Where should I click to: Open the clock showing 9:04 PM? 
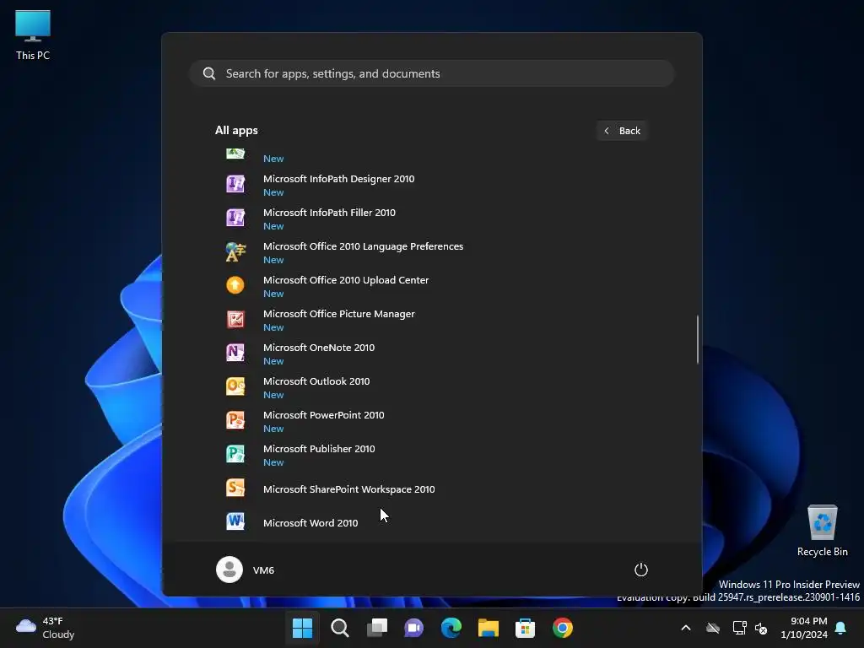coord(804,628)
